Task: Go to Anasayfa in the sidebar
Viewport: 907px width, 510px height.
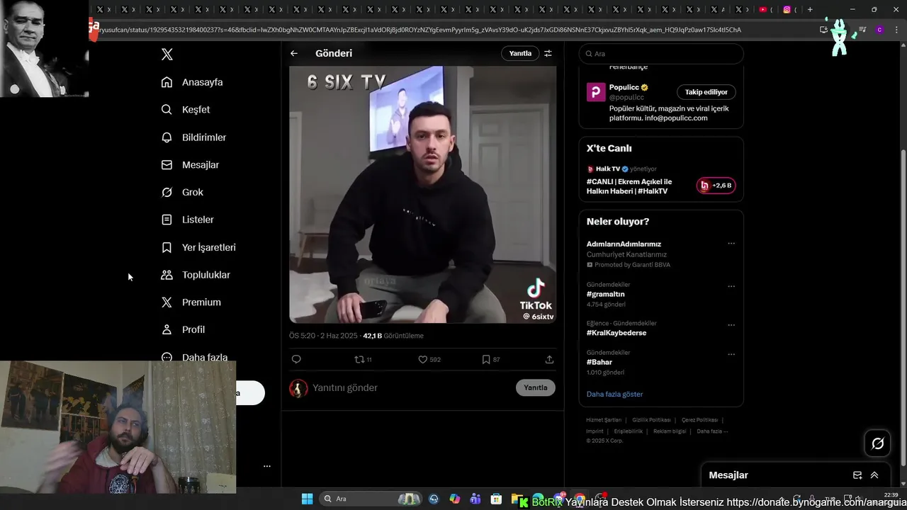Action: [x=192, y=82]
